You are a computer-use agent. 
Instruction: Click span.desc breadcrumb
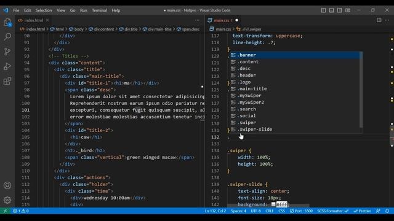coord(188,29)
